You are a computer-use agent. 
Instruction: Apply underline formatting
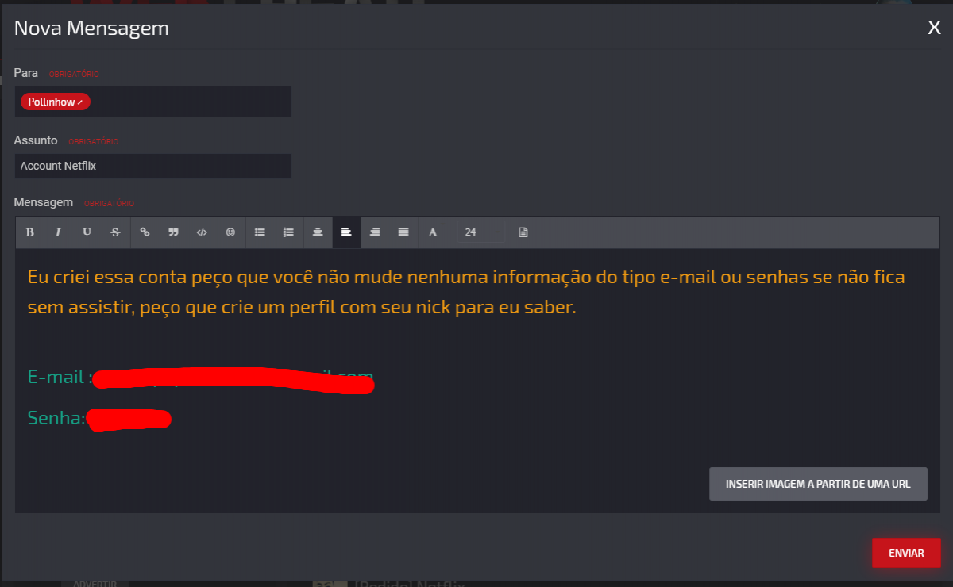point(87,232)
